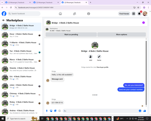Screen dimensions: 151x121
Task: Click the address bar URL
Action: [x=36, y=8]
